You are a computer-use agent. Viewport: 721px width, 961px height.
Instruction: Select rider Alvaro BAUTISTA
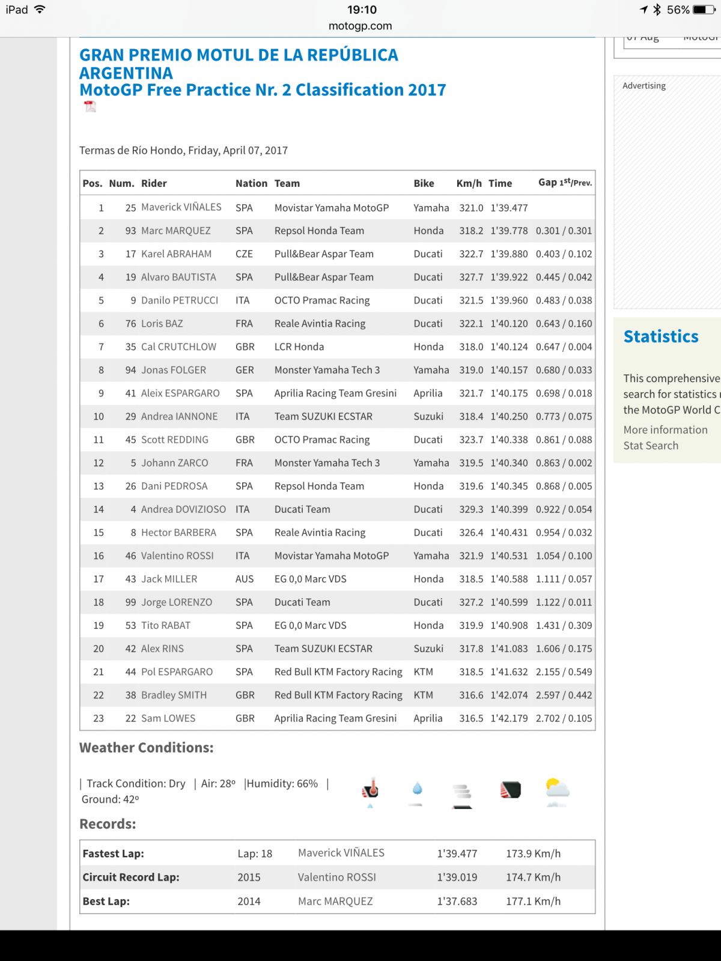(x=178, y=277)
